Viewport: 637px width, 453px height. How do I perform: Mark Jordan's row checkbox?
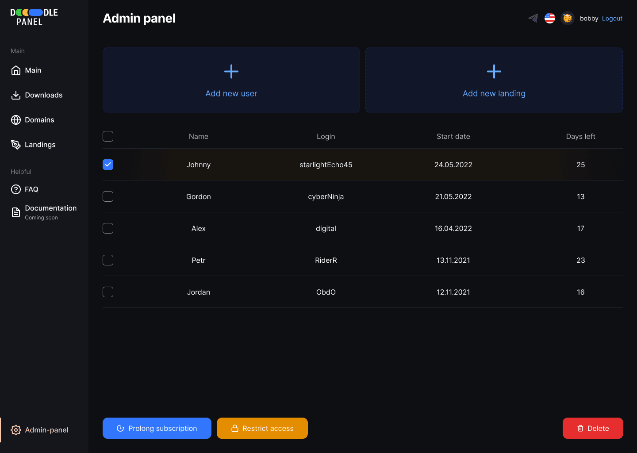tap(108, 292)
